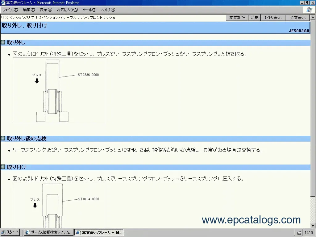Click the scrollbar down arrow
316x237 pixels.
pos(313,226)
